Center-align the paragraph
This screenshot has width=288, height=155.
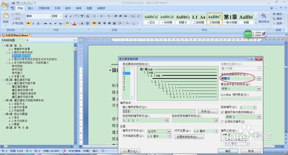pos(99,23)
